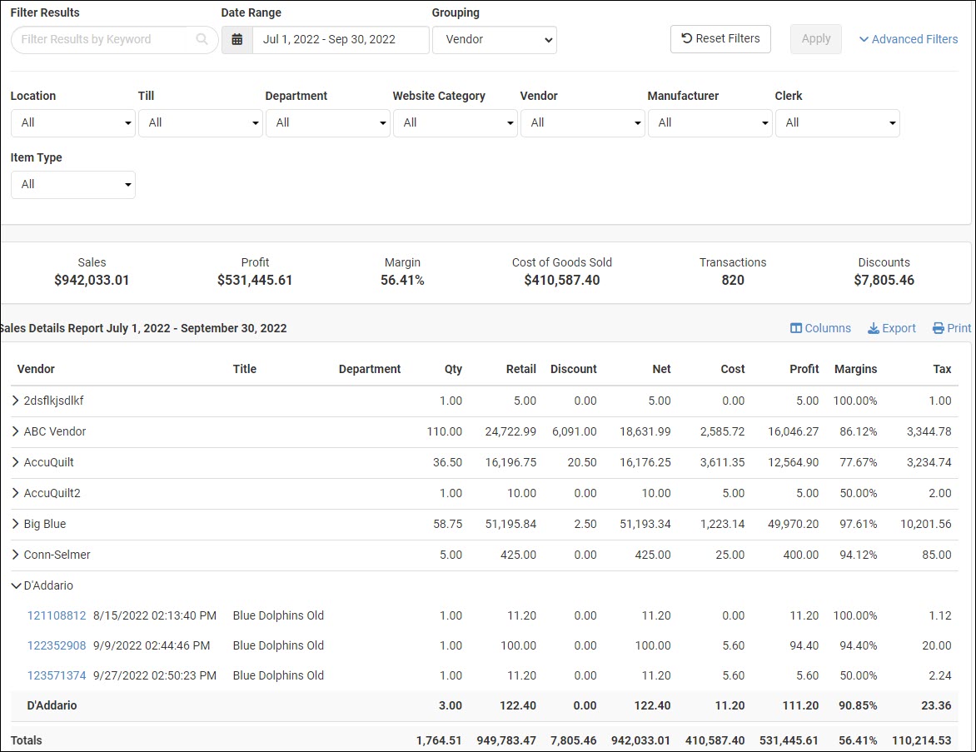Expand the Conn-Selmer vendor row
Screen dimensions: 976x752
point(16,555)
